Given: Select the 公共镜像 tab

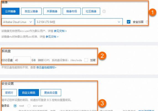Looking at the screenshot, I should click(x=11, y=11).
